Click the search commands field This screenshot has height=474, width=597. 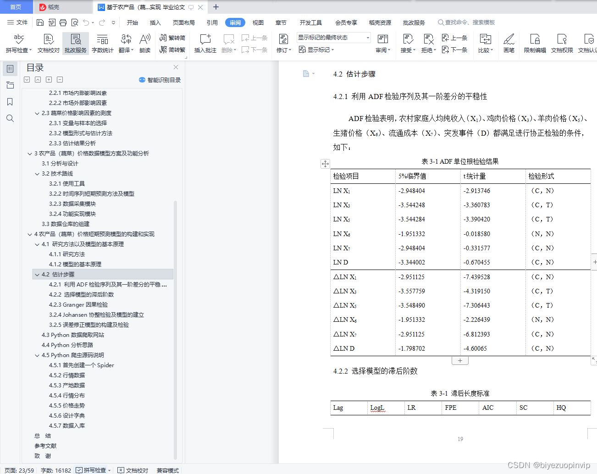pyautogui.click(x=467, y=22)
